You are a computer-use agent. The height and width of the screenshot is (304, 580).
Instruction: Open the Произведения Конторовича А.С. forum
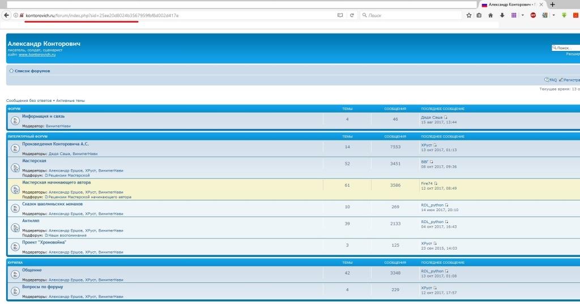tap(56, 144)
